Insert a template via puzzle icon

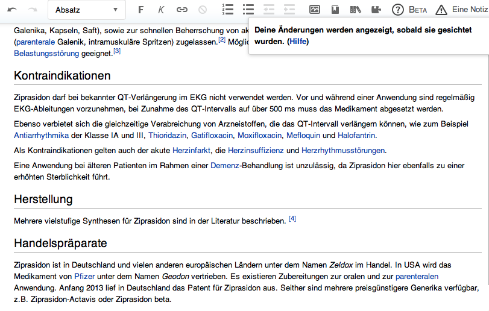coord(376,10)
